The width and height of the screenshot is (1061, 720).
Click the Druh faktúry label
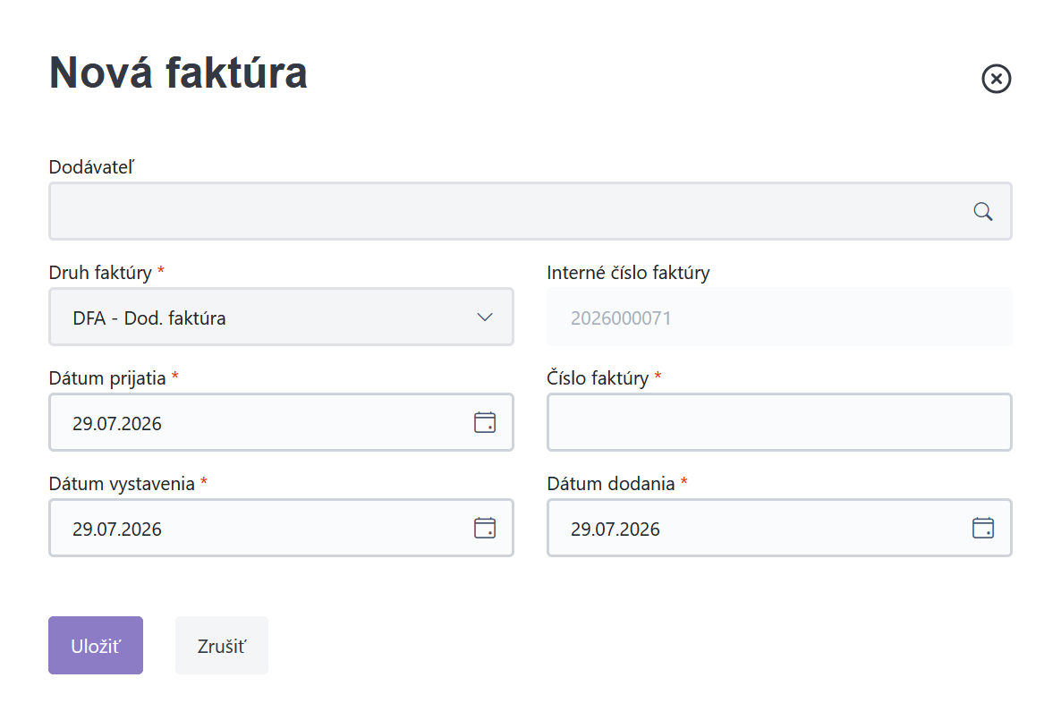point(100,273)
